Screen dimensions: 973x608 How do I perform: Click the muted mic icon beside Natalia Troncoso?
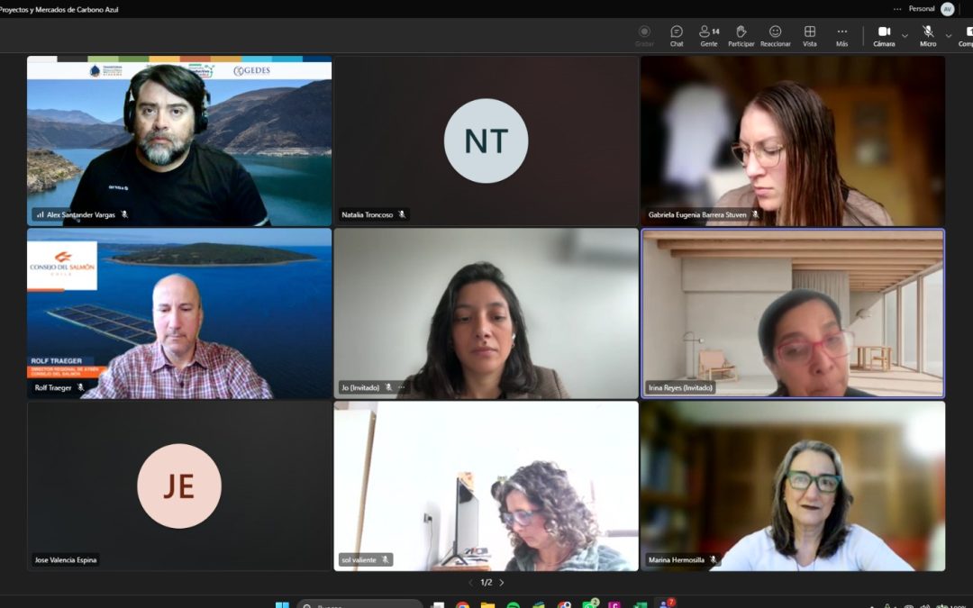pyautogui.click(x=402, y=214)
